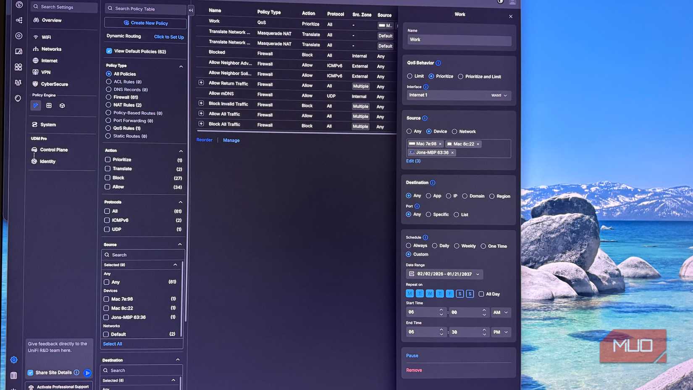
Task: Click the Policy Engine table grid view icon
Action: coord(49,105)
